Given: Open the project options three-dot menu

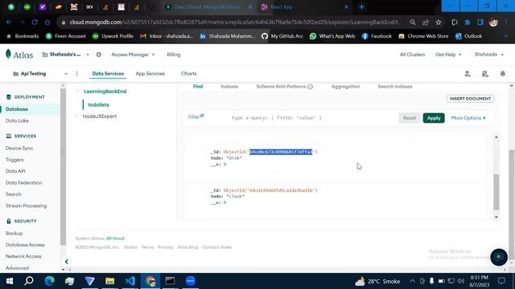Looking at the screenshot, I should [77, 74].
